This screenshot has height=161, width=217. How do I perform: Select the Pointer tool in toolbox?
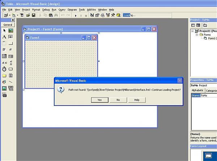[x=4, y=30]
